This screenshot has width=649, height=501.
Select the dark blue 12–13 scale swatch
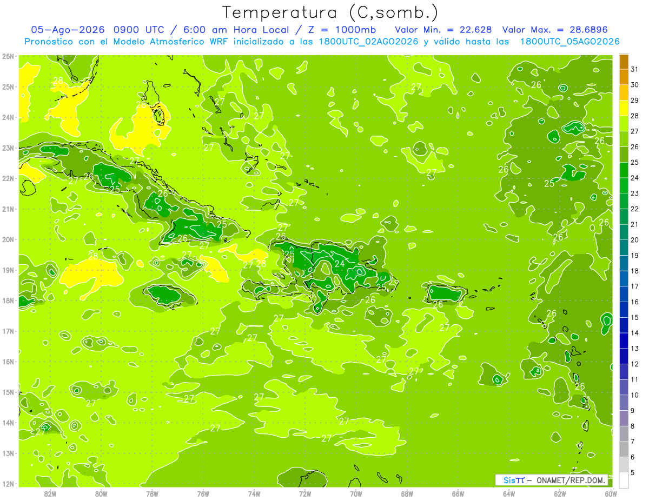coord(624,356)
